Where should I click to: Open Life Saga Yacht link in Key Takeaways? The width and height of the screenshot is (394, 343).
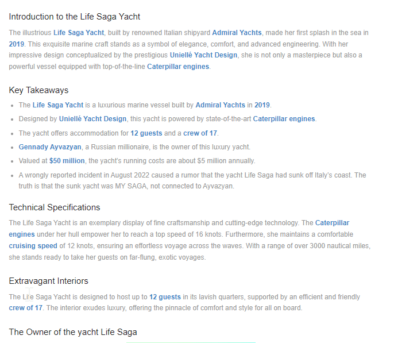click(58, 105)
